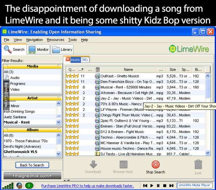The image size is (216, 190).
Task: Select Dem Franchize Boyz result row
Action: pyautogui.click(x=135, y=82)
